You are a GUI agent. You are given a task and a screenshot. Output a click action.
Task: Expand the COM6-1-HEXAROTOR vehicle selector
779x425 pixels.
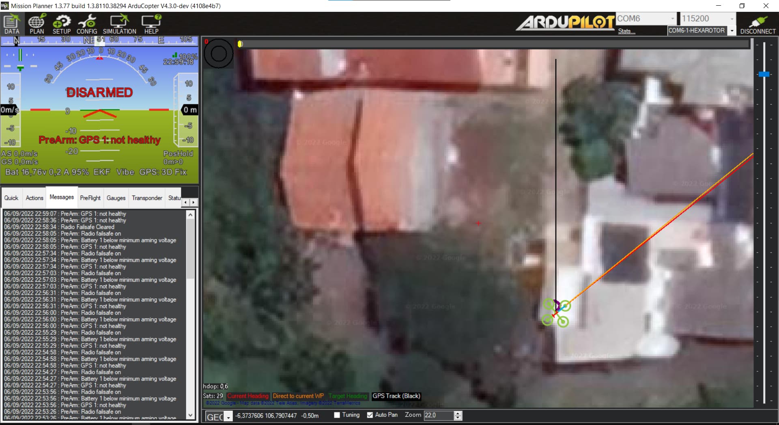pos(733,30)
